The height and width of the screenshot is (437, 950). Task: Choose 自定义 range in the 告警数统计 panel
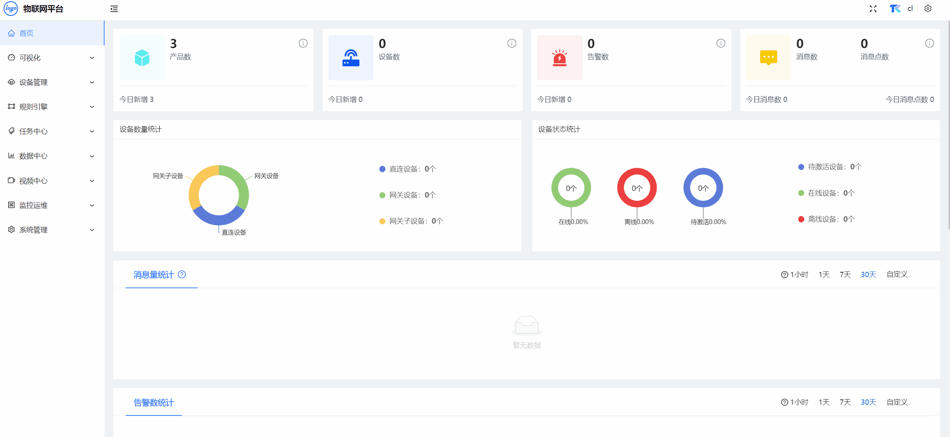click(x=897, y=402)
